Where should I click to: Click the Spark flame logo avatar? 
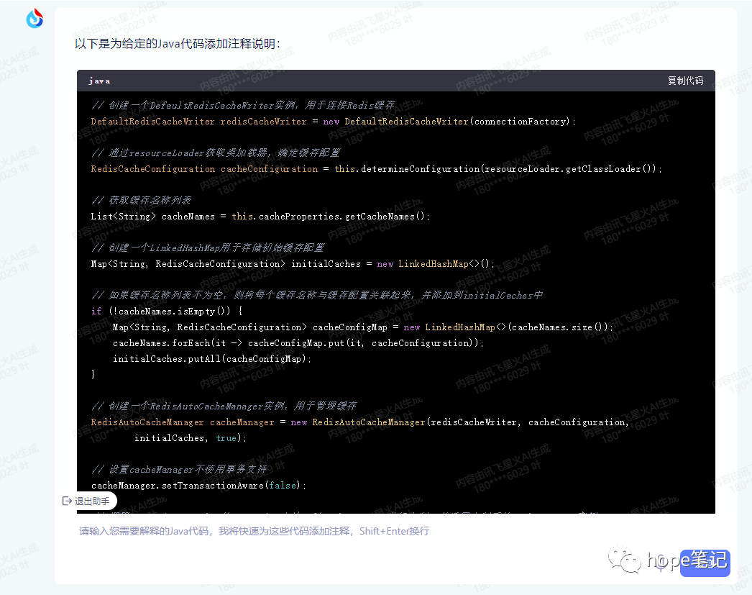coord(35,19)
